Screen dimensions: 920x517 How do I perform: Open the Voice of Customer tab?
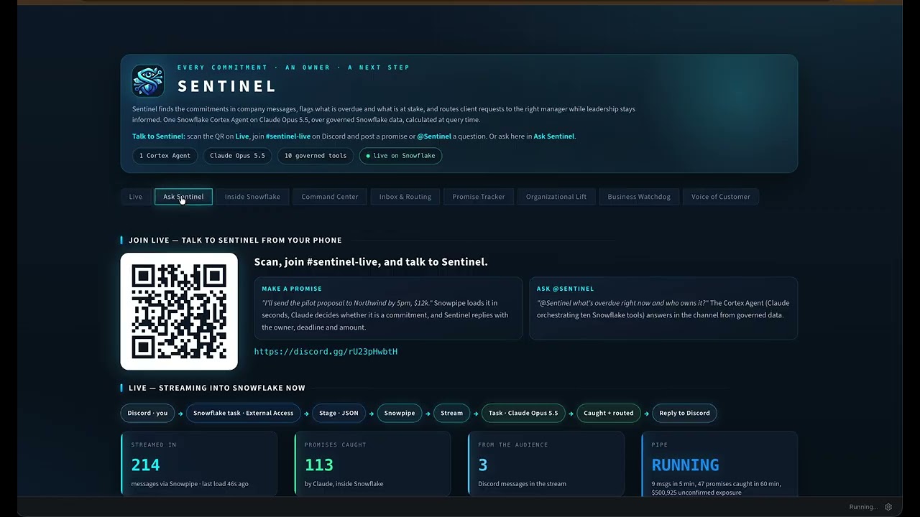click(721, 197)
